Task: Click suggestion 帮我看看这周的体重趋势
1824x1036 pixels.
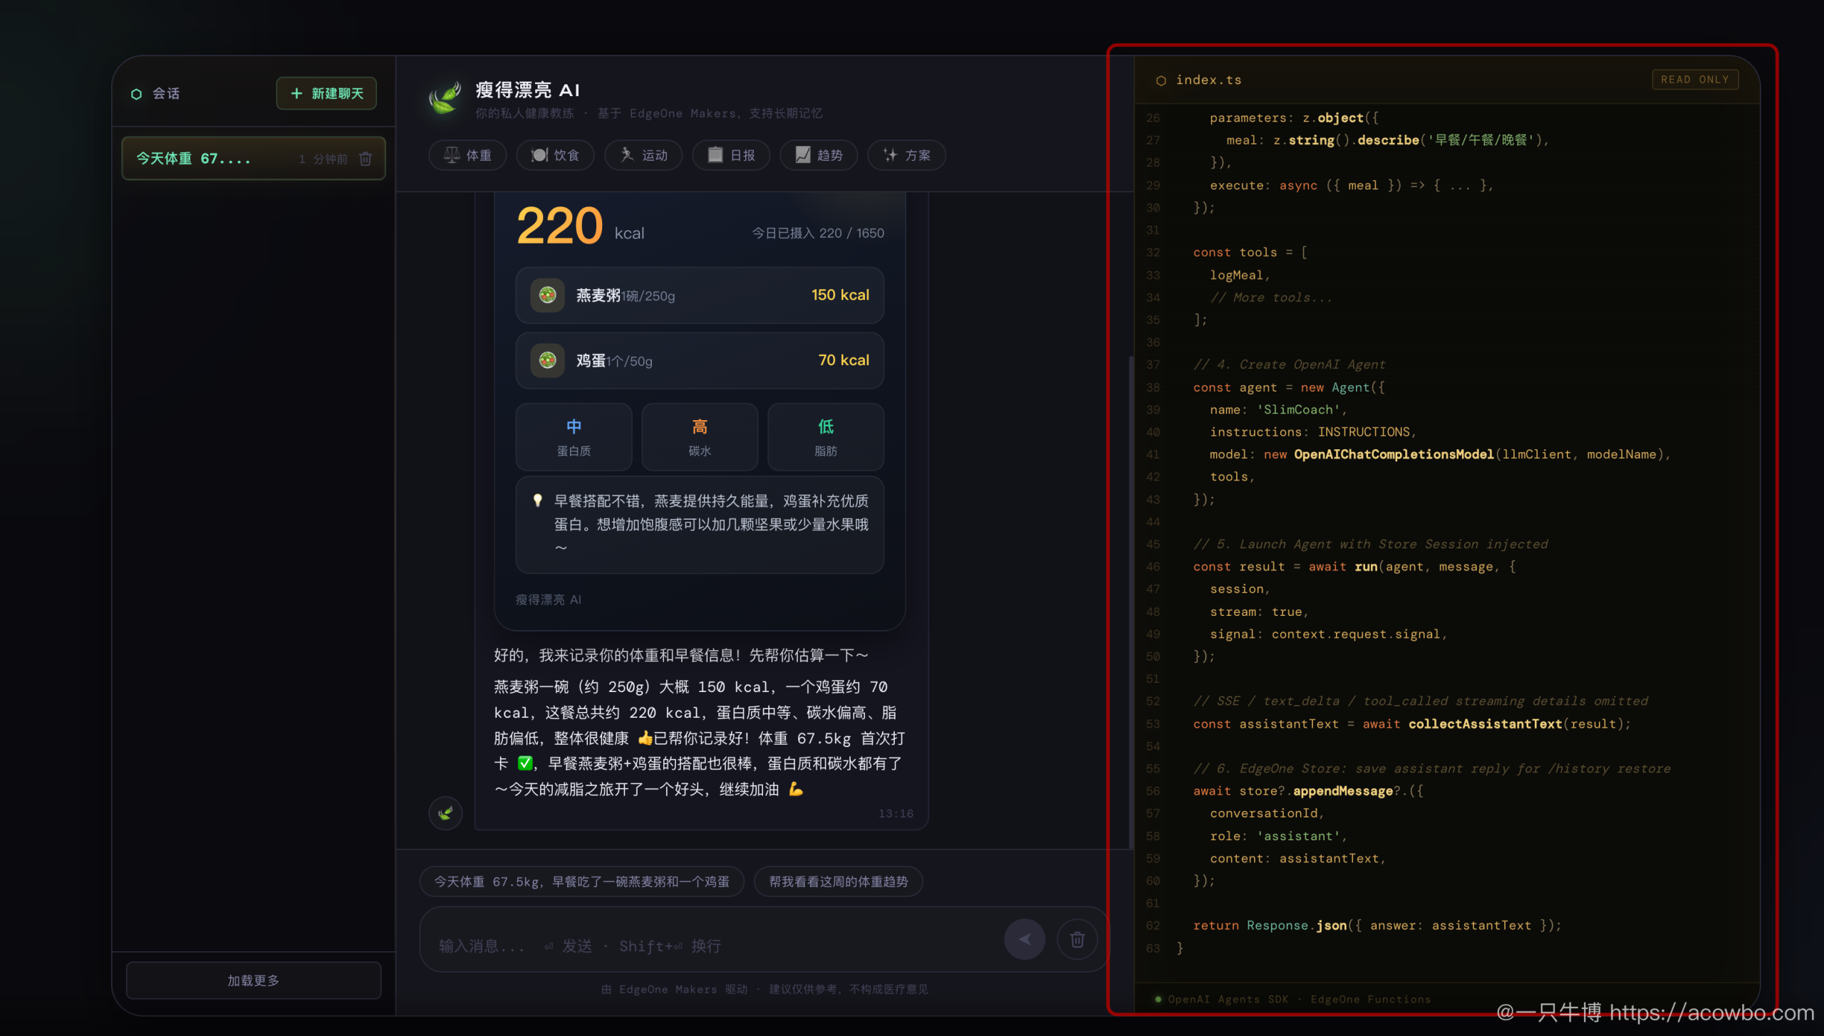Action: 838,881
